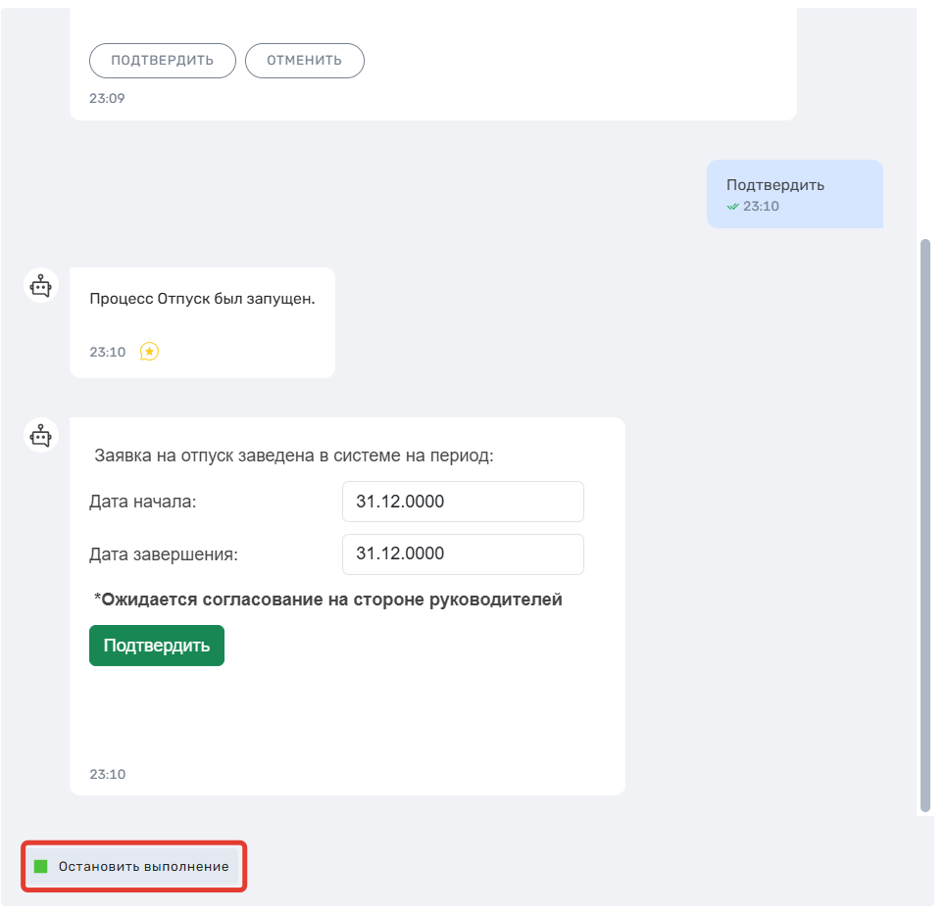The width and height of the screenshot is (948, 912).
Task: Click the green stop square icon
Action: (41, 867)
